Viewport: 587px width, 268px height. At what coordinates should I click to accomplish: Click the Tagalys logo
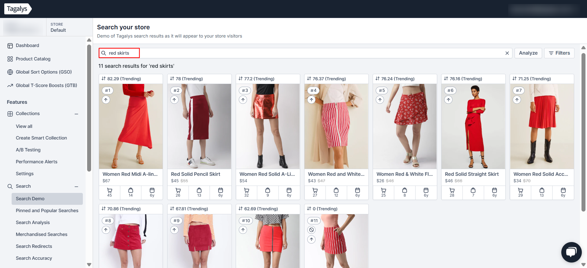(18, 9)
